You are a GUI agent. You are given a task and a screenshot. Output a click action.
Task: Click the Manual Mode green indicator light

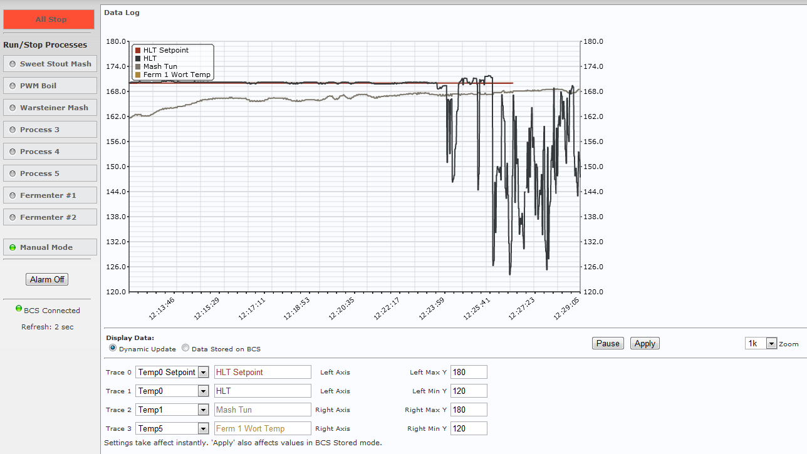tap(13, 247)
